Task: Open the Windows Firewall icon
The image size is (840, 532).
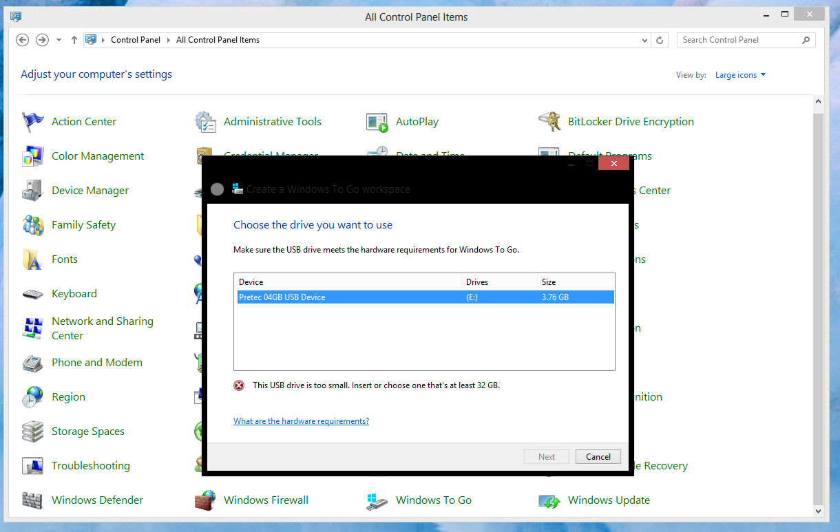Action: [205, 500]
